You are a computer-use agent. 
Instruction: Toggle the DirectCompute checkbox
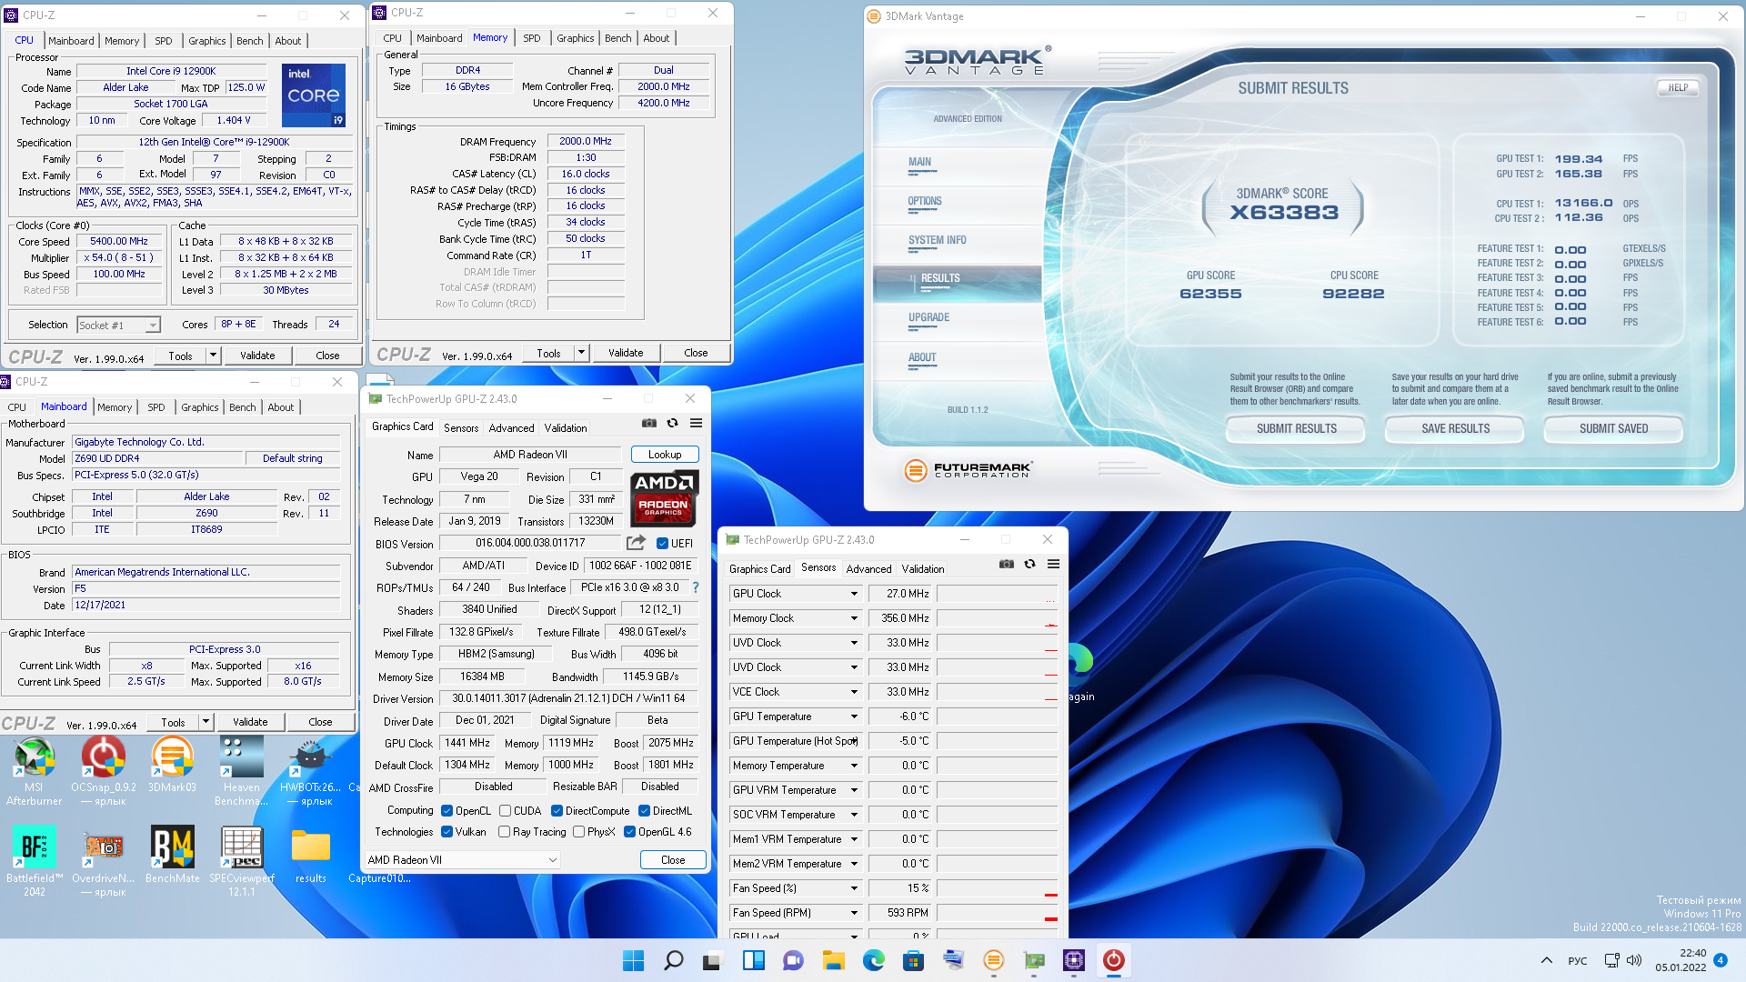tap(557, 811)
